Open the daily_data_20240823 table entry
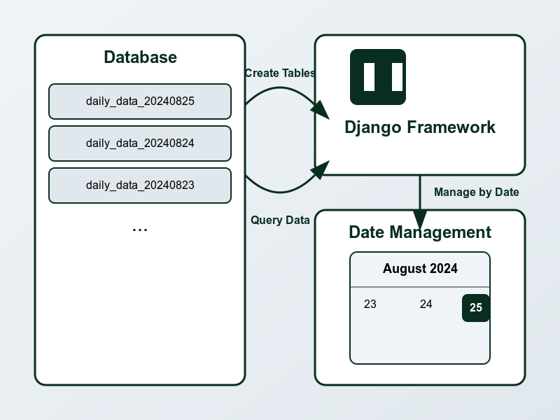This screenshot has width=560, height=420. 140,185
